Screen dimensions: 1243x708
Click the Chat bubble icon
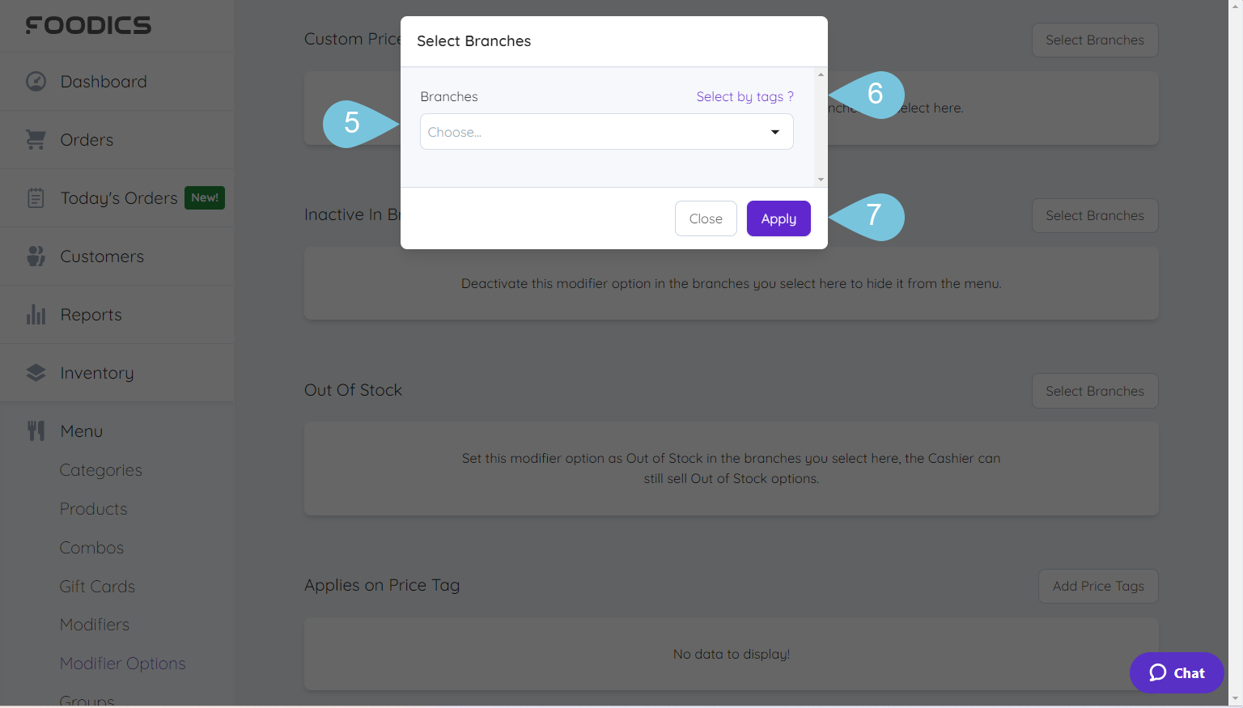pos(1158,672)
